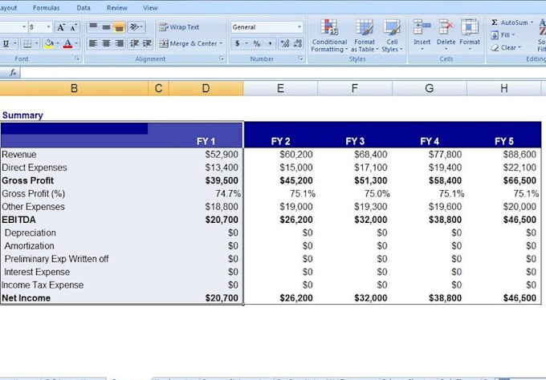546x380 pixels.
Task: Open Number dialog launcher
Action: pyautogui.click(x=300, y=59)
